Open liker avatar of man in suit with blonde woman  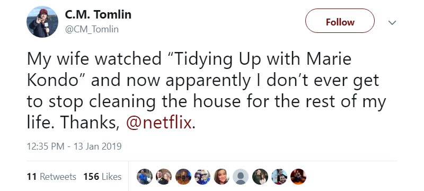tap(164, 177)
